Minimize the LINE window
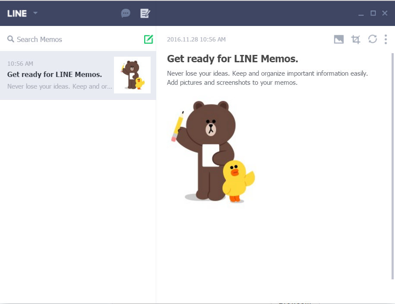Screen dimensions: 395x304 coord(361,13)
